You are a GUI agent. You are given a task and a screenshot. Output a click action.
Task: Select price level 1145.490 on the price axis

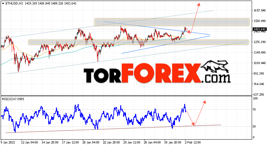(259, 53)
